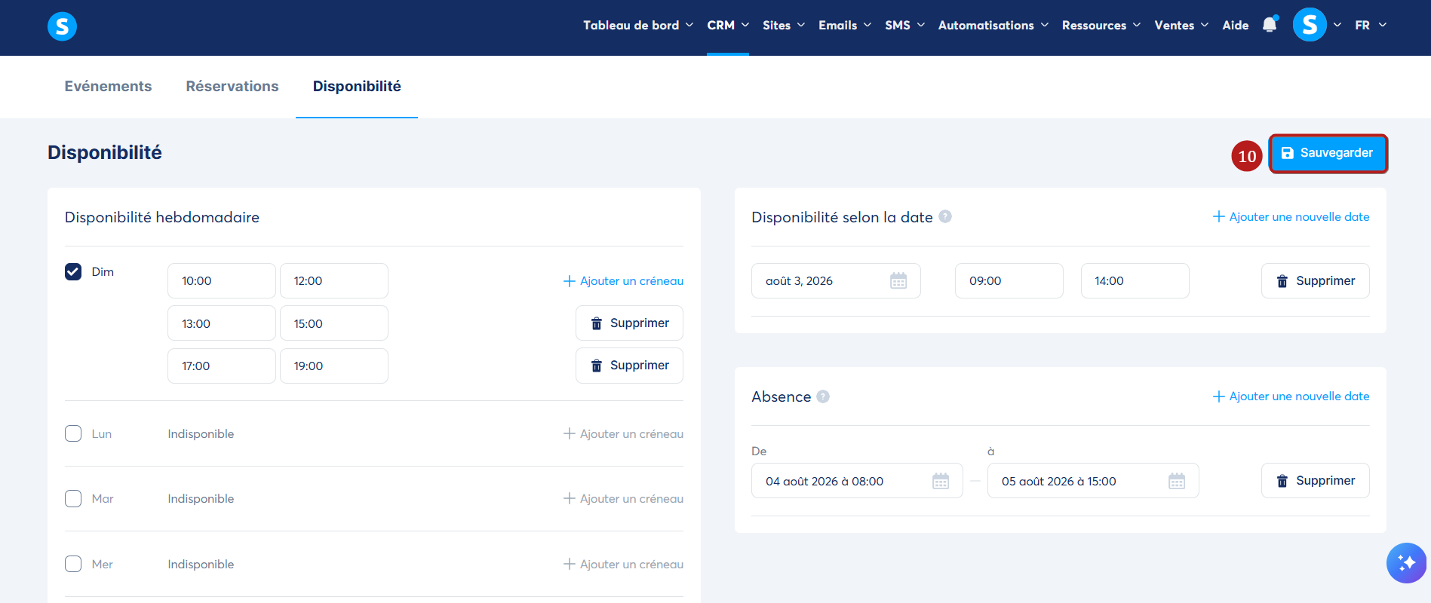The width and height of the screenshot is (1431, 603).
Task: Expand the Ressources menu
Action: click(x=1101, y=25)
